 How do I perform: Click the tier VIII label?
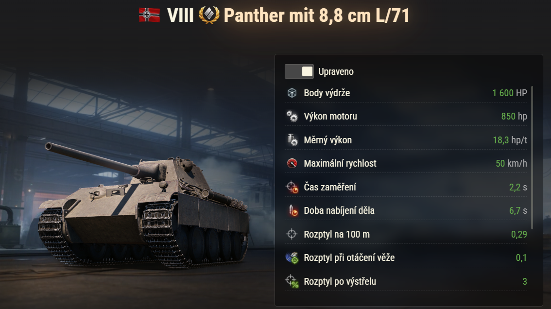click(x=180, y=16)
